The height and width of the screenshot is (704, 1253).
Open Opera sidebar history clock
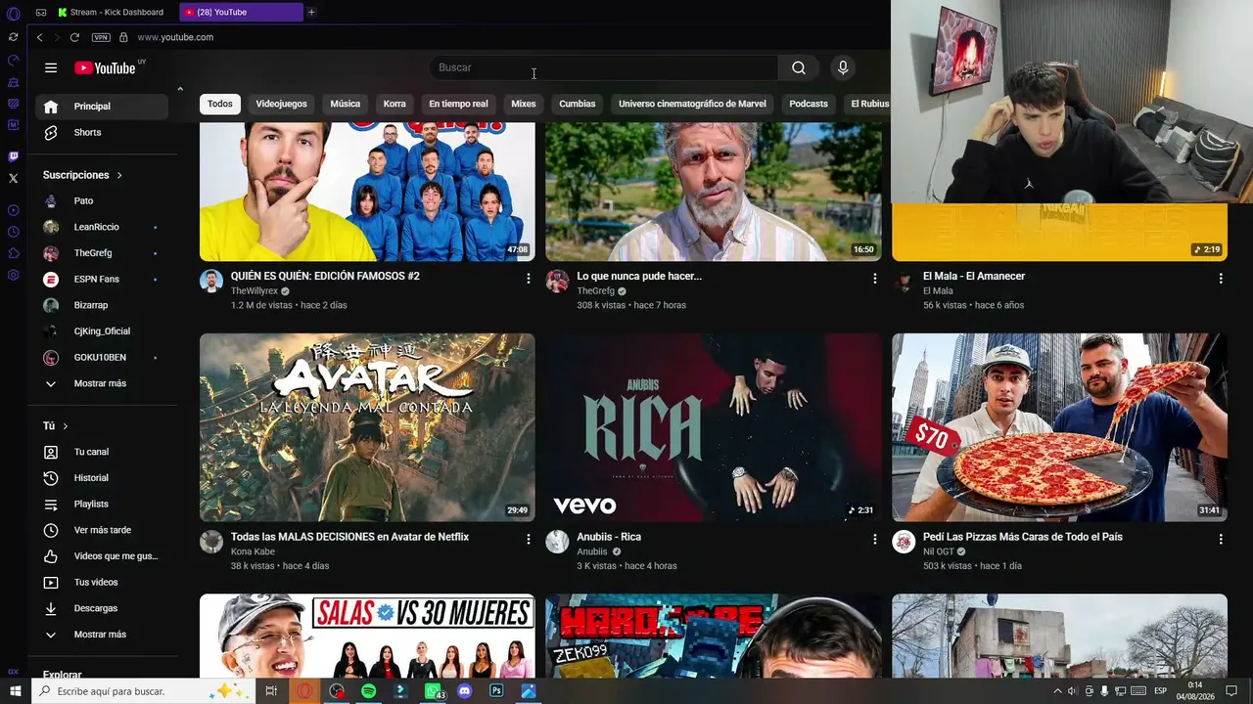[x=13, y=232]
